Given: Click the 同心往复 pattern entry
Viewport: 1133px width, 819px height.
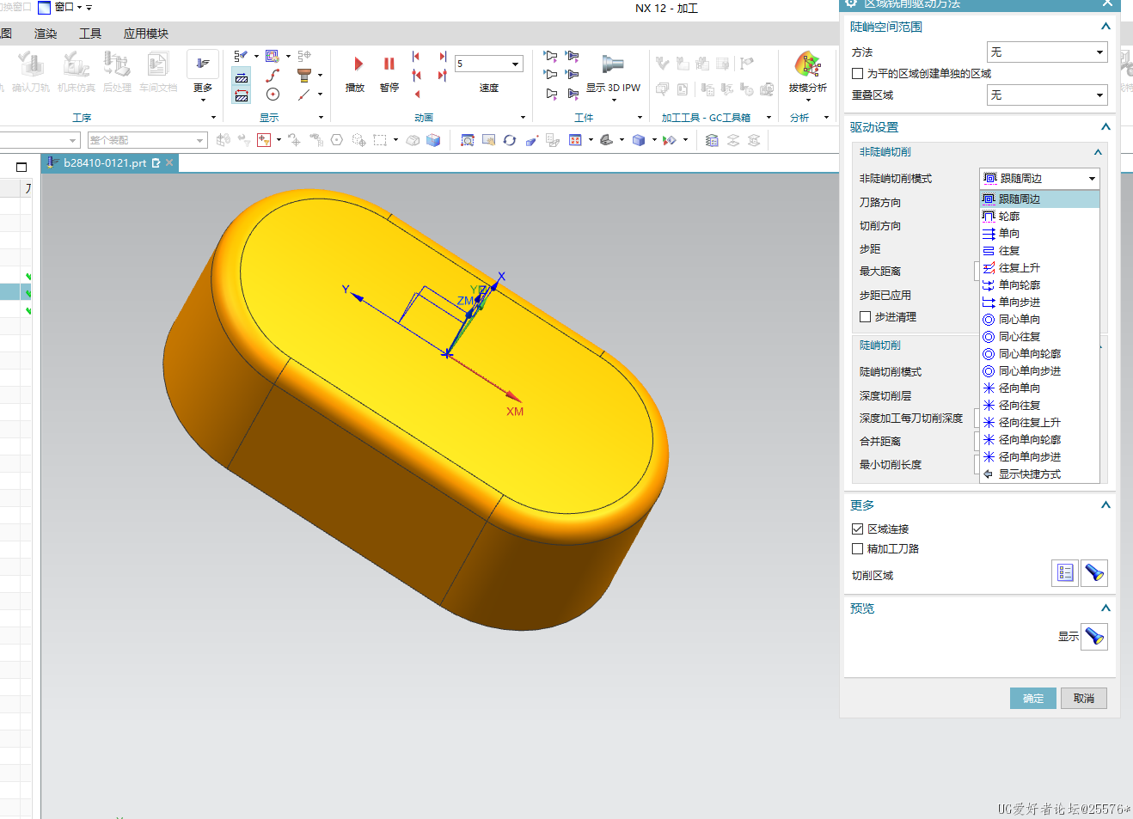Looking at the screenshot, I should click(x=1039, y=337).
